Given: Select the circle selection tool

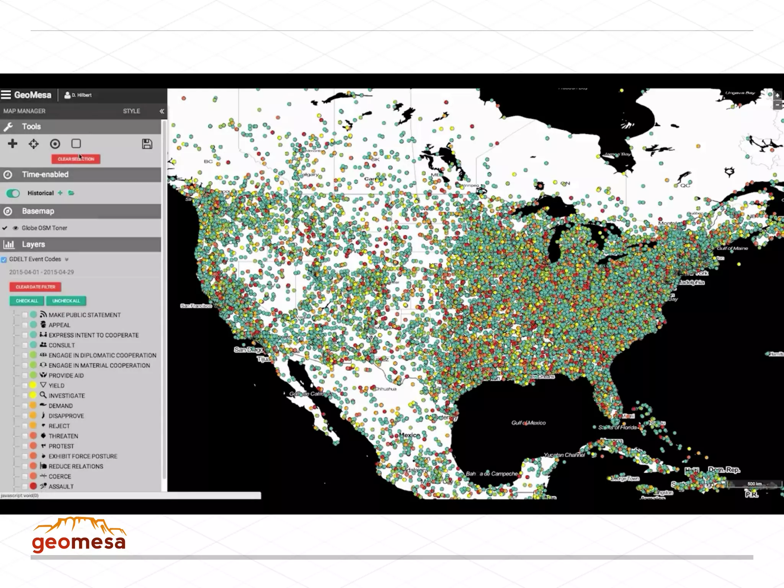Looking at the screenshot, I should (x=55, y=144).
